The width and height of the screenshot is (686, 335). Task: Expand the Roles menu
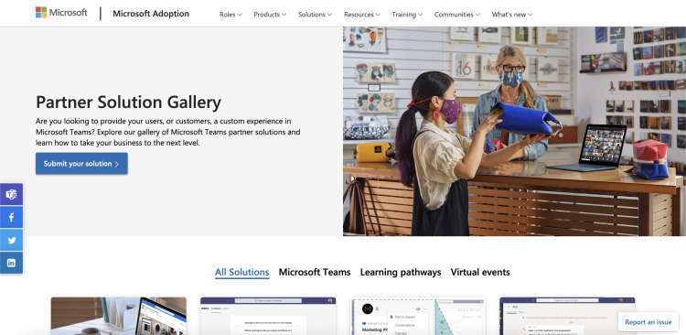(x=230, y=15)
